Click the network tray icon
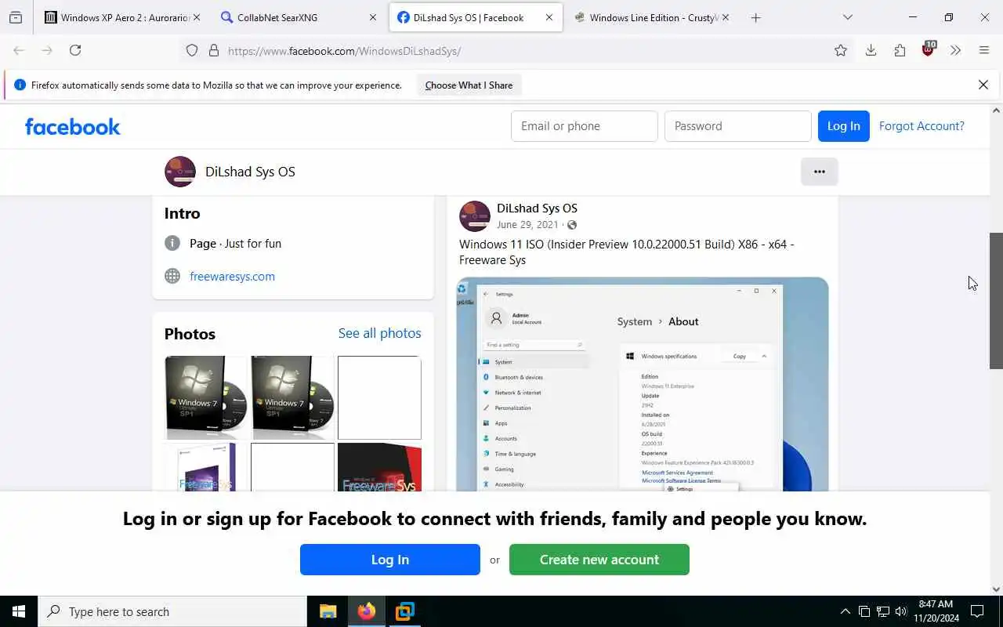The height and width of the screenshot is (627, 1003). pos(882,611)
